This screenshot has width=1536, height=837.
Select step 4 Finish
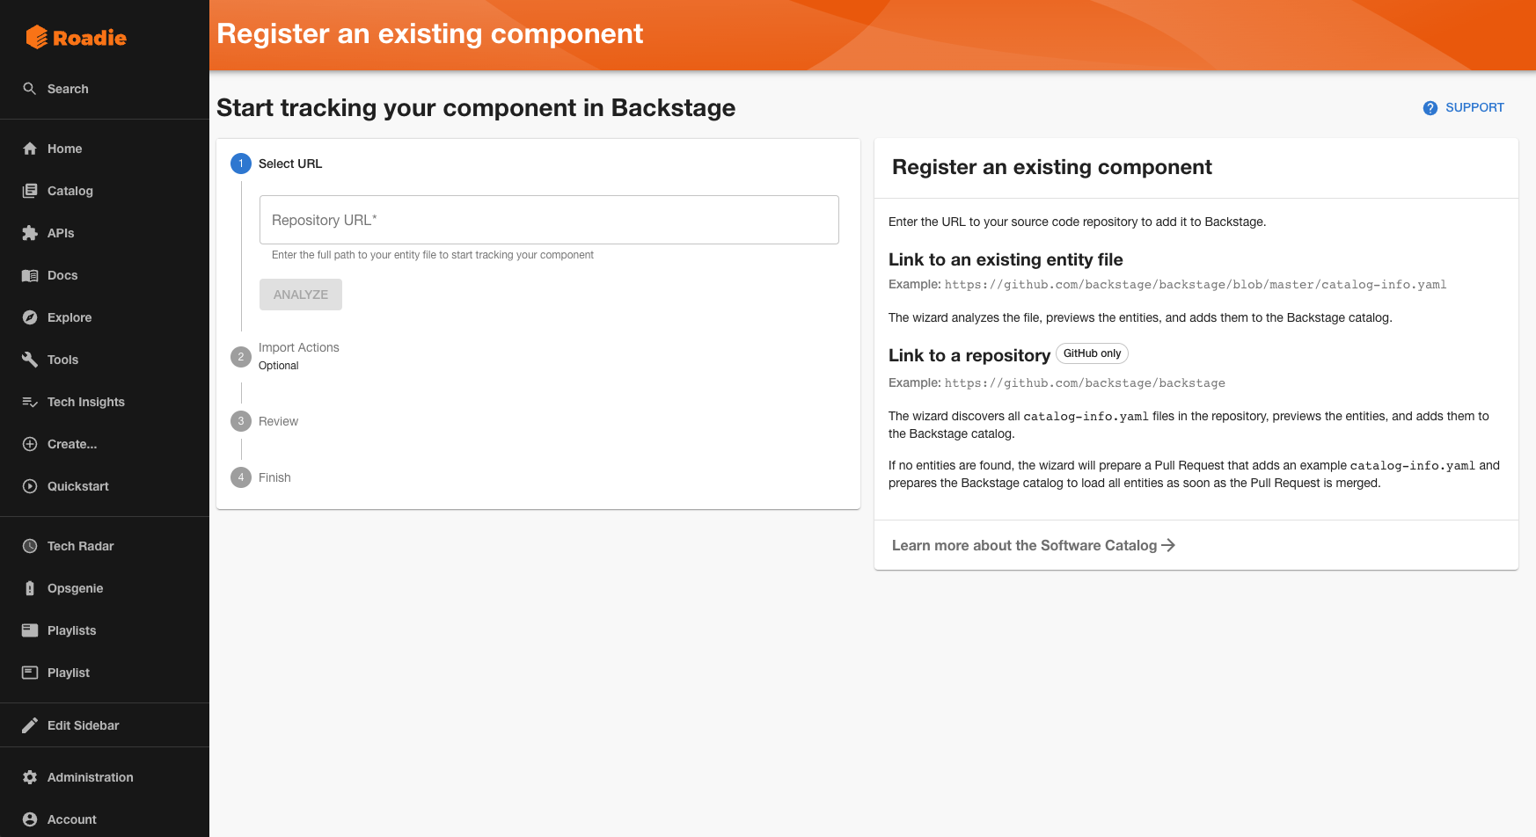pyautogui.click(x=260, y=477)
